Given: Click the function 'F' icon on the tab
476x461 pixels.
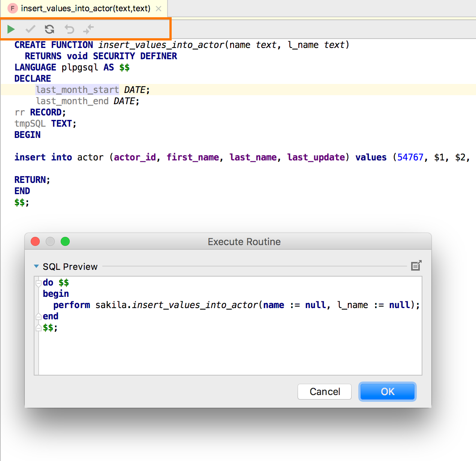Looking at the screenshot, I should 13,8.
